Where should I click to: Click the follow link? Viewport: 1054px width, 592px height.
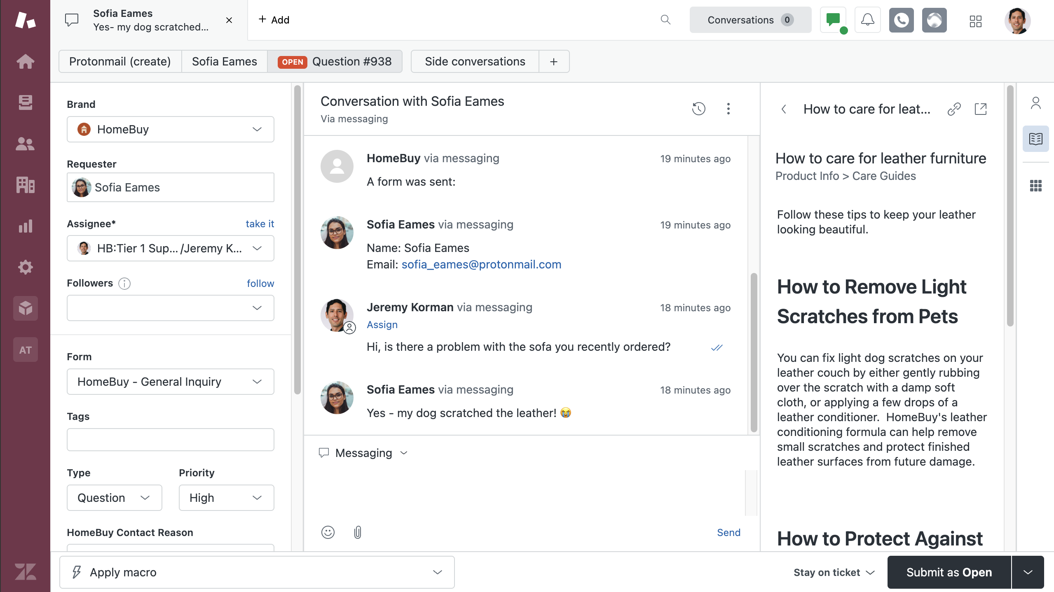click(260, 283)
